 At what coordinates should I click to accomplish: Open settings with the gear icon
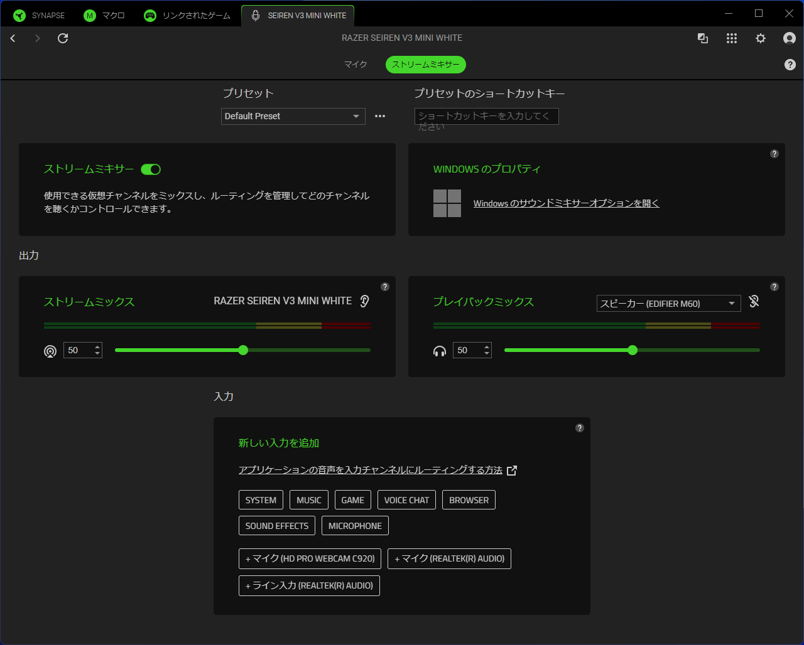tap(760, 38)
